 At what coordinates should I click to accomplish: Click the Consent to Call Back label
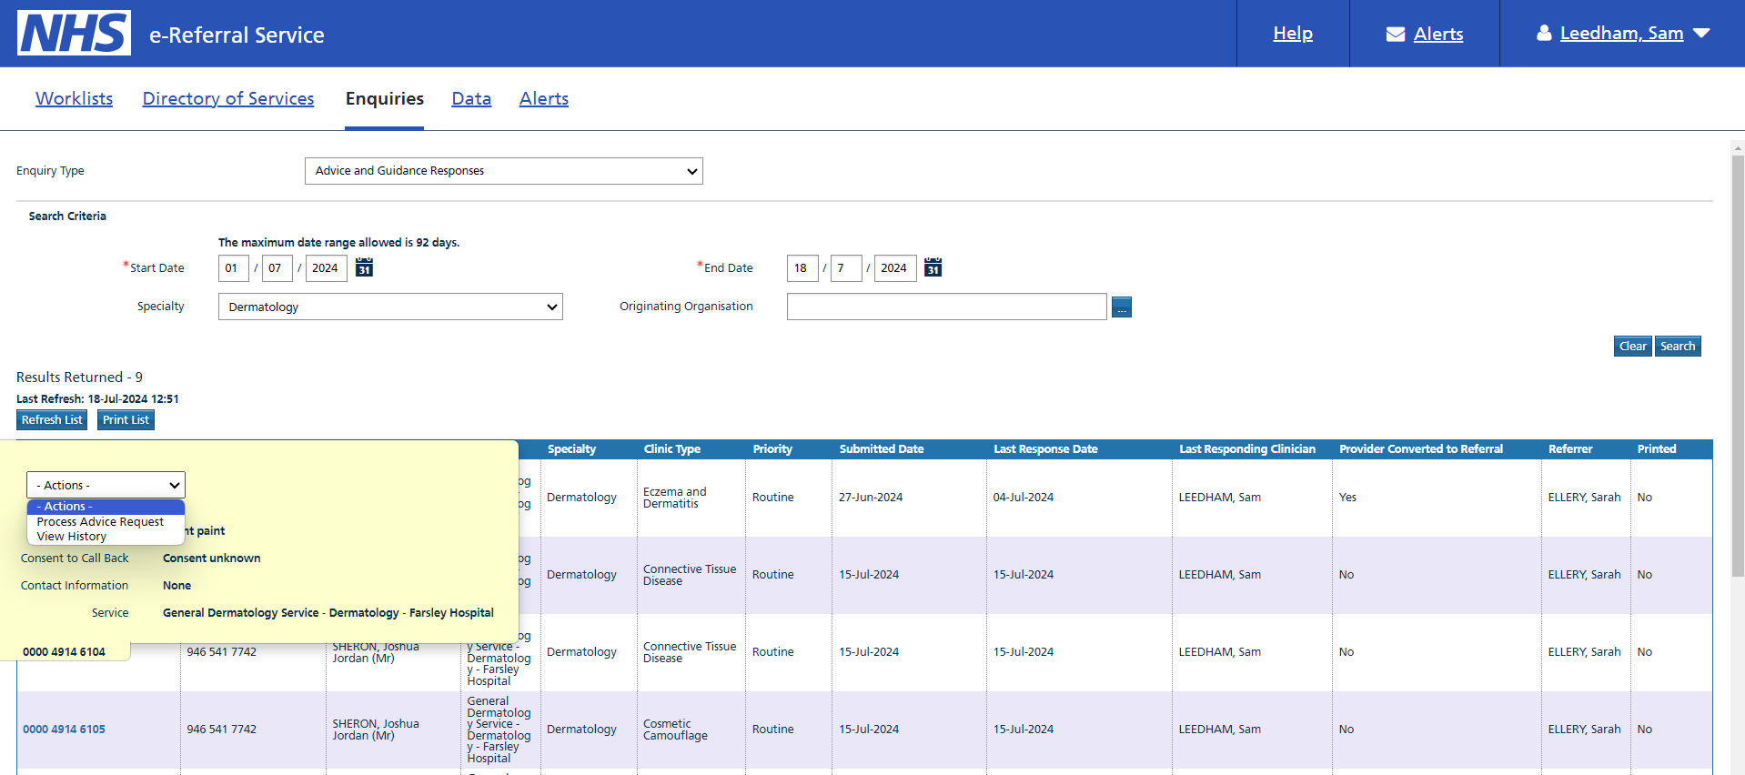click(x=75, y=559)
